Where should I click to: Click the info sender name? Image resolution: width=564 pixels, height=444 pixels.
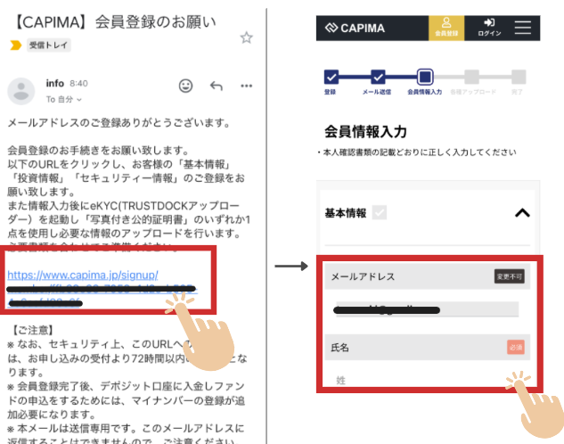pyautogui.click(x=55, y=84)
